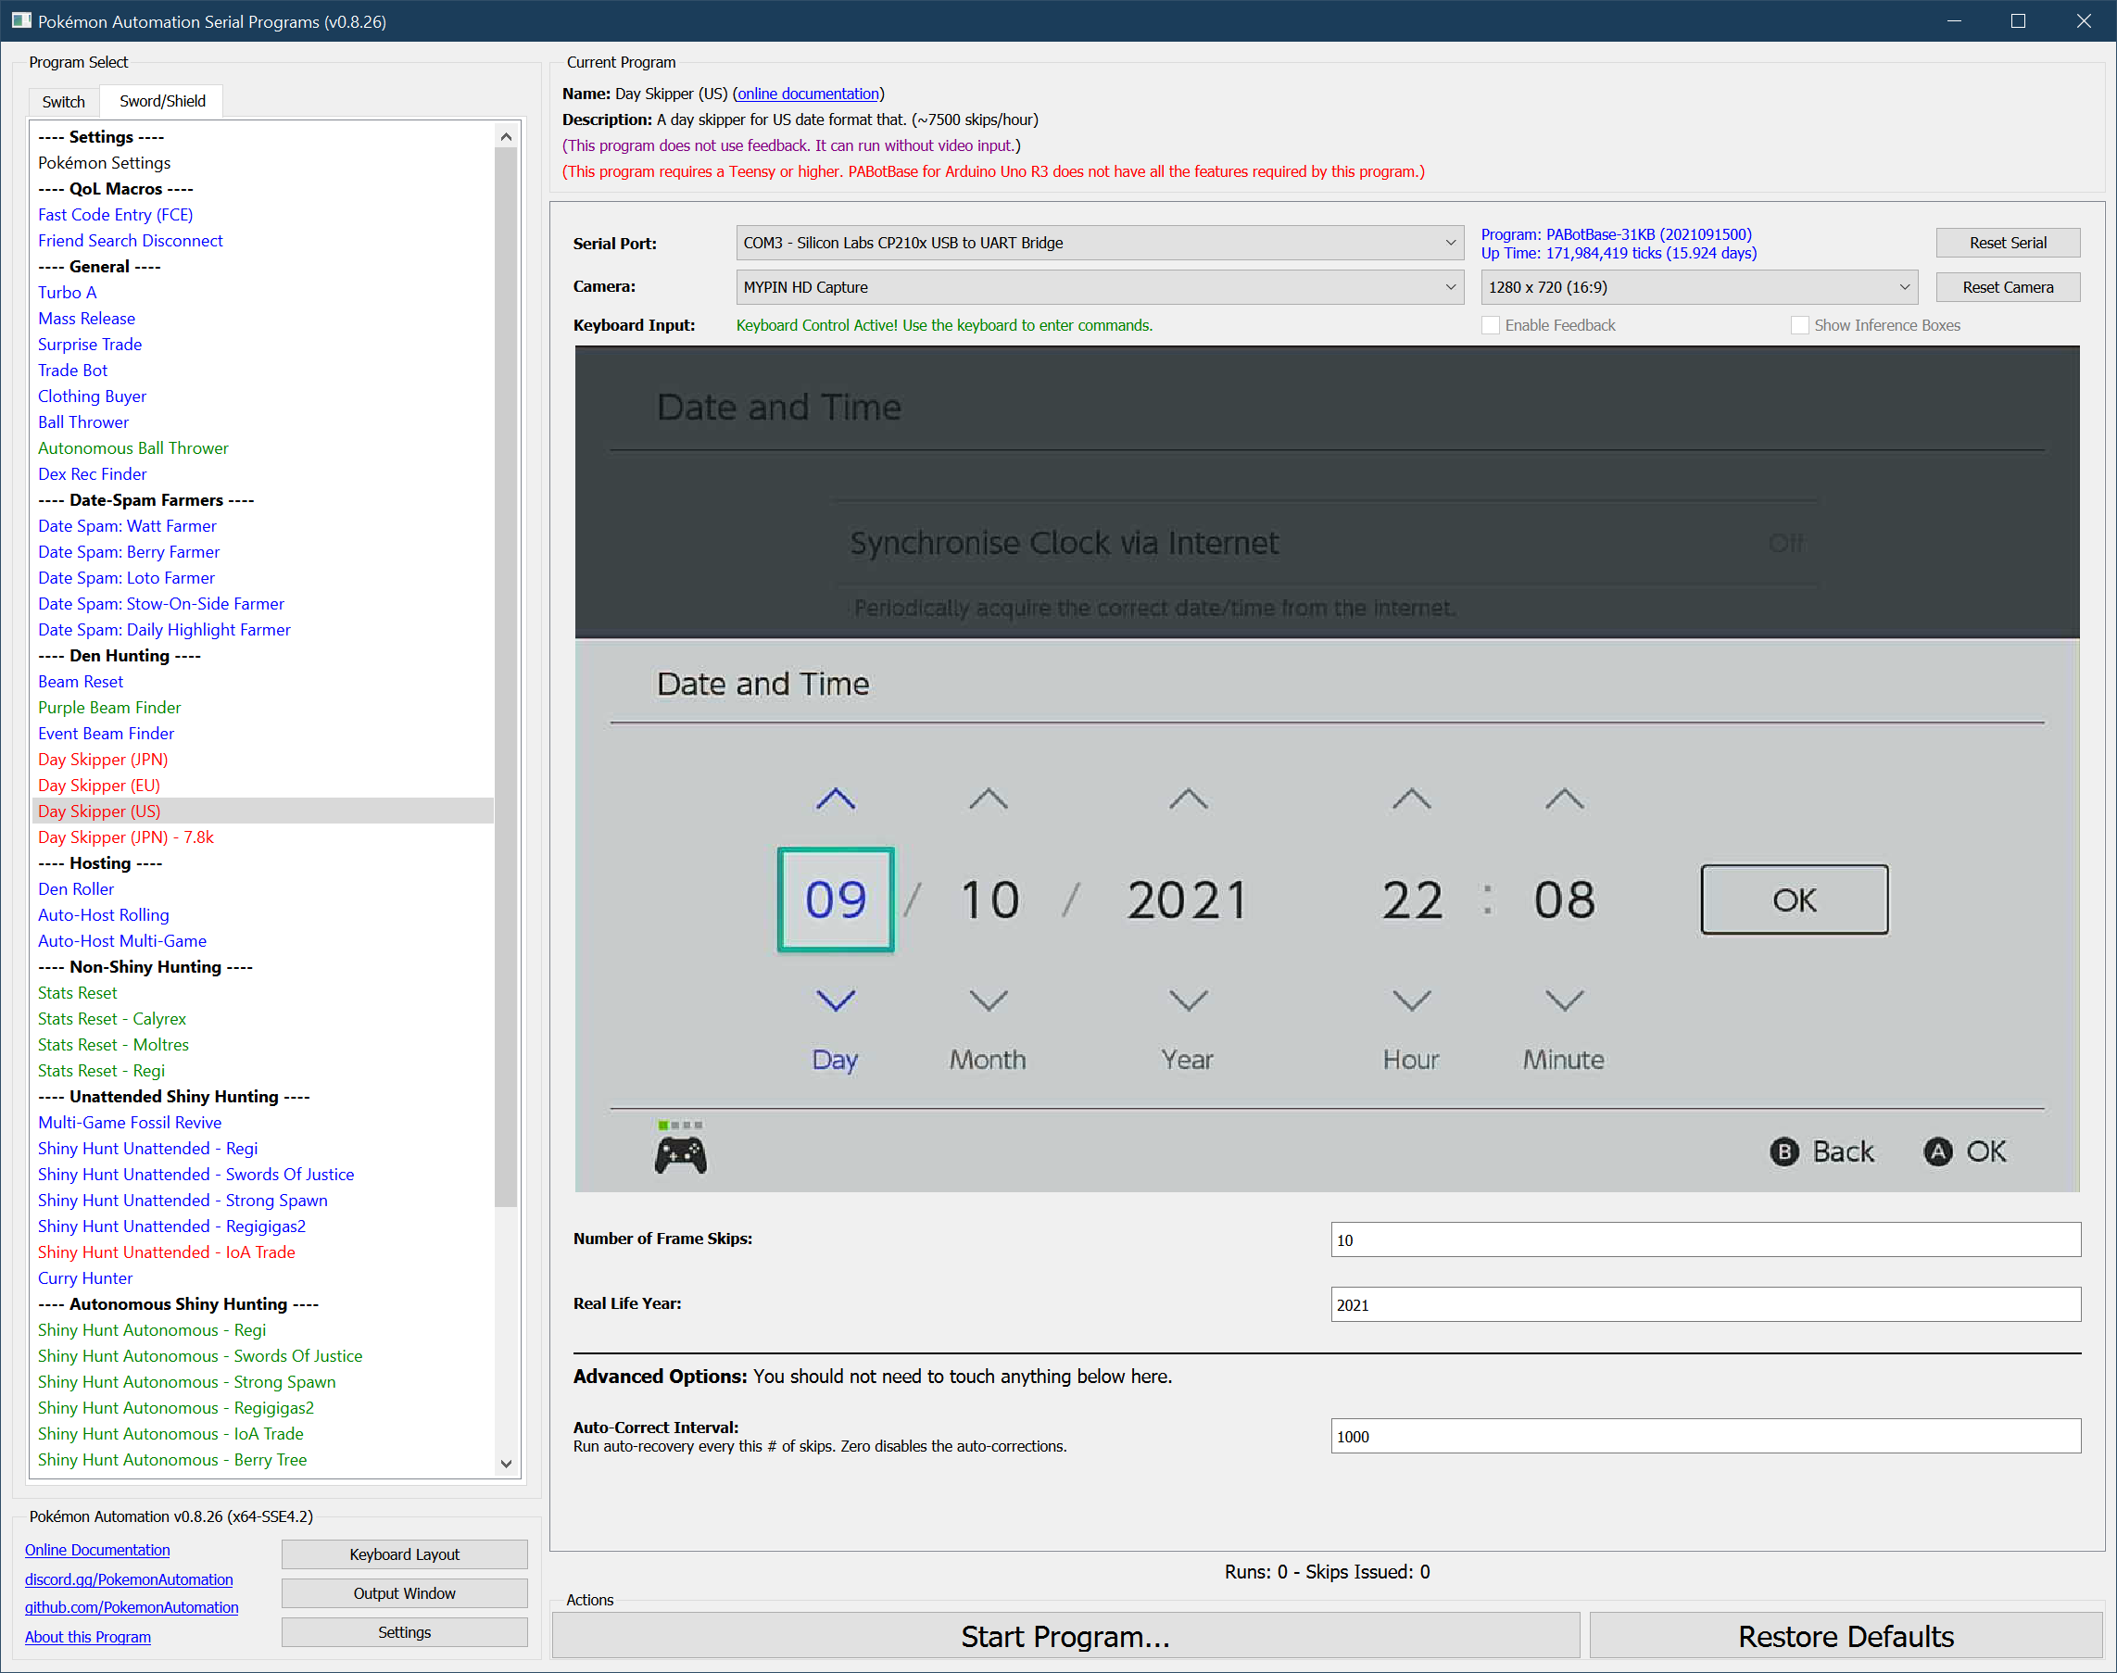Viewport: 2117px width, 1673px height.
Task: Click the down chevron below Year value
Action: [x=1188, y=1000]
